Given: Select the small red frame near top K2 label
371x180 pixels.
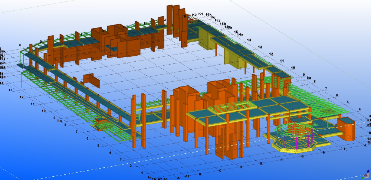Looking at the screenshot, I should 192,19.
